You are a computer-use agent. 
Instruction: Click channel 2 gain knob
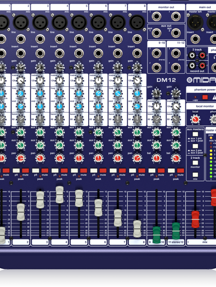[21, 68]
